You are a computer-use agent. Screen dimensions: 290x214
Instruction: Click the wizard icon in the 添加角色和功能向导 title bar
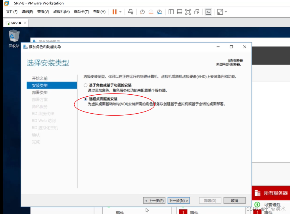(25, 47)
